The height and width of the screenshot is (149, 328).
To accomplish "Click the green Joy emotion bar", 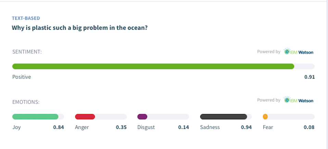I will pyautogui.click(x=35, y=117).
